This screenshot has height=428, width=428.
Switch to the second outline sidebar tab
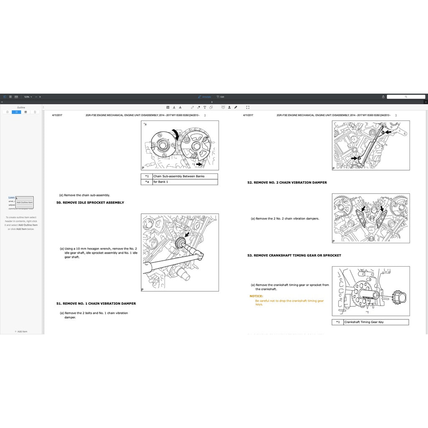pos(16,112)
